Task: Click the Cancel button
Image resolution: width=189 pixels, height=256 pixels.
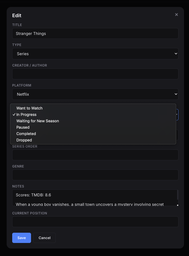Action: click(x=44, y=238)
